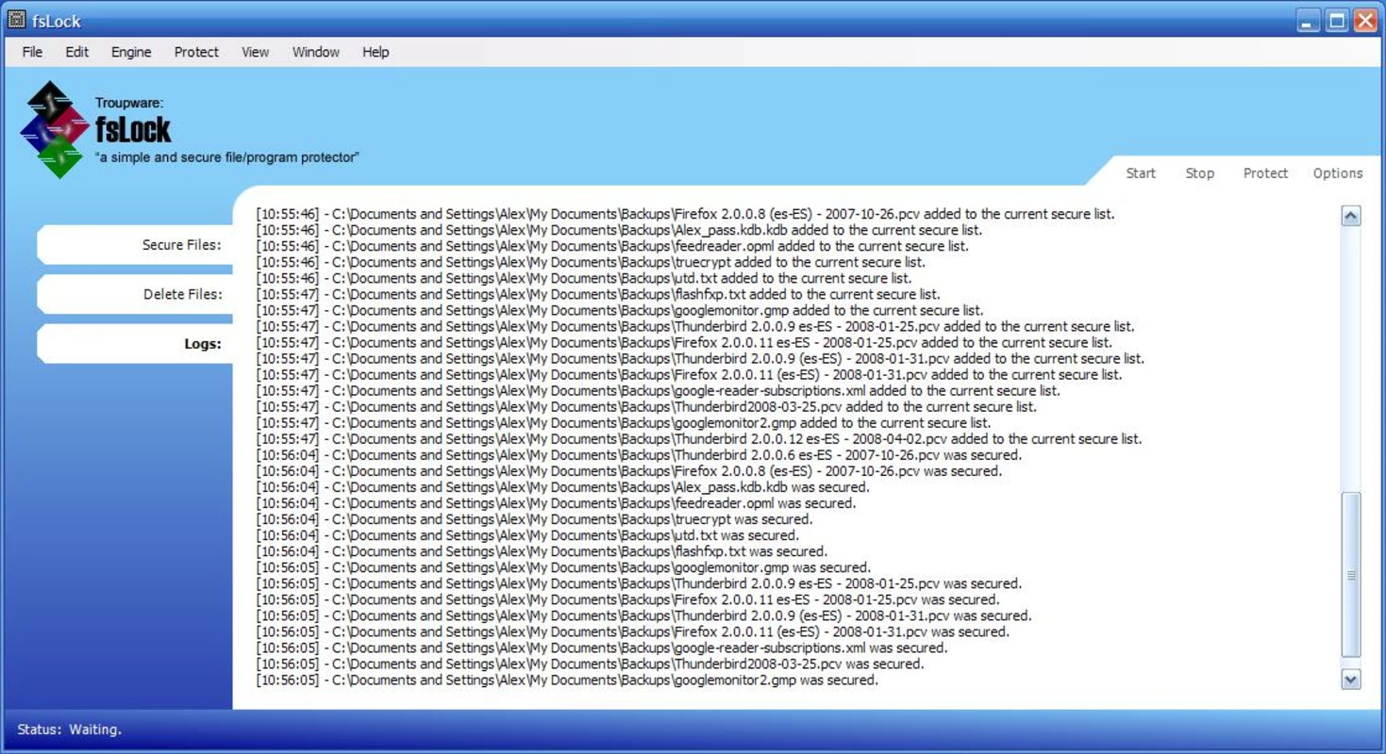Maximize the fsLock window
The width and height of the screenshot is (1386, 754).
(1337, 21)
